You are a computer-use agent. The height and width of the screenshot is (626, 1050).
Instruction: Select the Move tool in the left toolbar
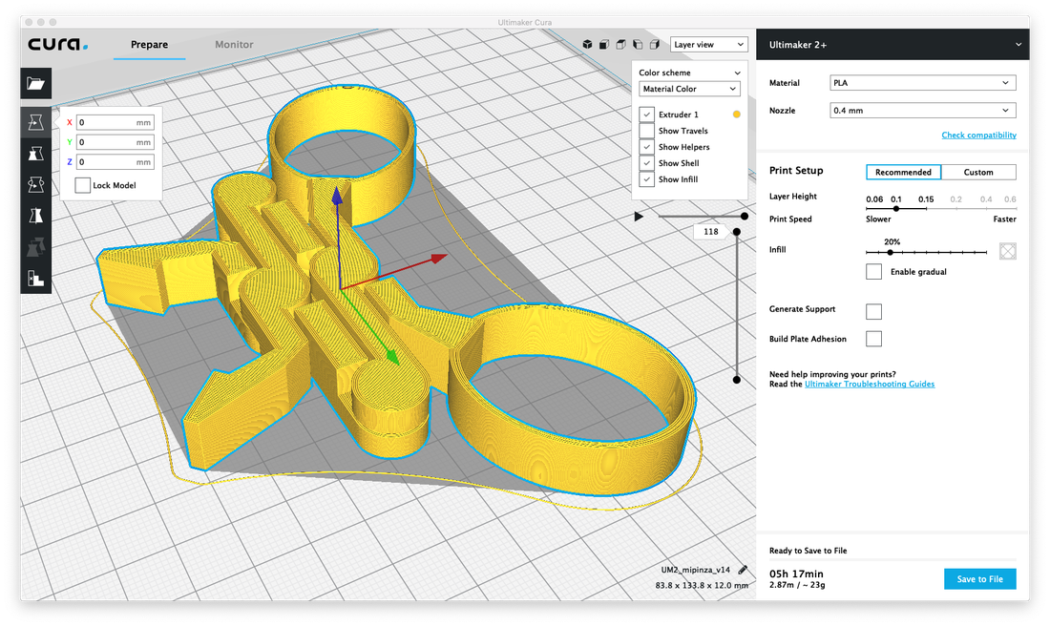coord(35,122)
